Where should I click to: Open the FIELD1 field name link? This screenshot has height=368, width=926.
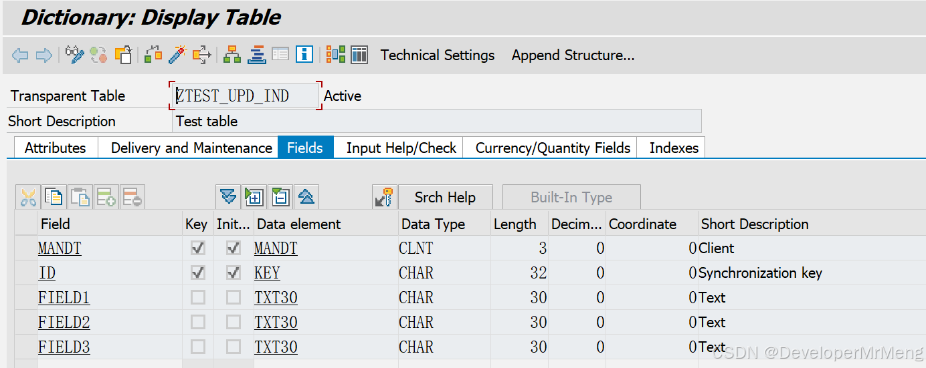(64, 298)
